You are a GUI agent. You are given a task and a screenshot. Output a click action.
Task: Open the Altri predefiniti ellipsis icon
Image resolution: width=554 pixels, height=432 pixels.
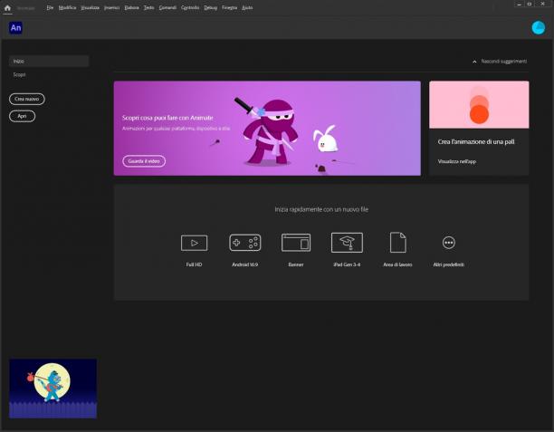[x=449, y=243]
